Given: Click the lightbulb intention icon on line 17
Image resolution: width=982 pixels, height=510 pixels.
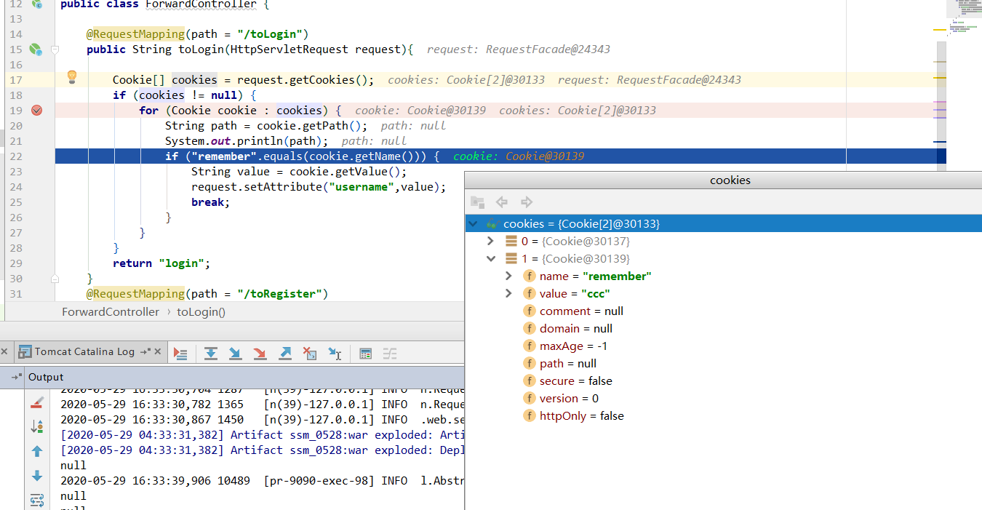Looking at the screenshot, I should 71,76.
